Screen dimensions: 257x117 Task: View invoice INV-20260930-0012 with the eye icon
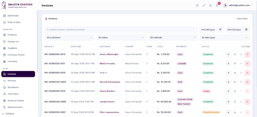[228, 54]
